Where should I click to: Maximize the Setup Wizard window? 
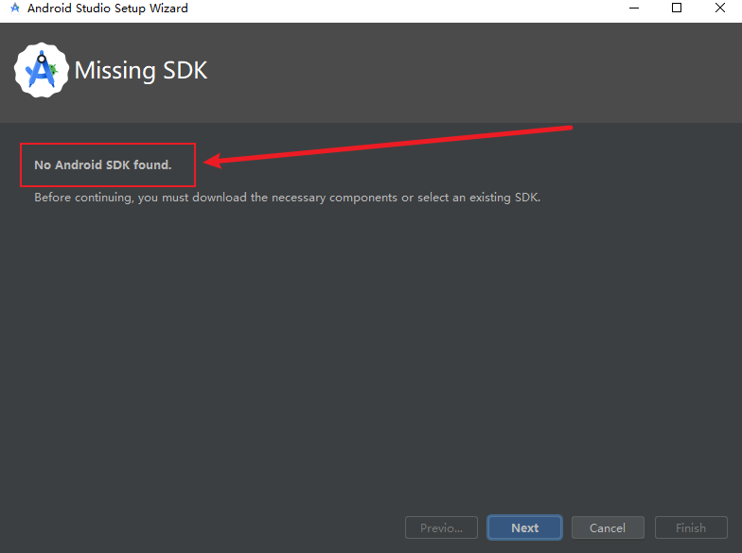677,9
